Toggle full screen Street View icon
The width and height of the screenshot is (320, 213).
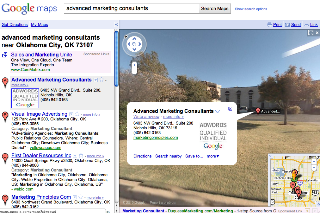tap(311, 33)
